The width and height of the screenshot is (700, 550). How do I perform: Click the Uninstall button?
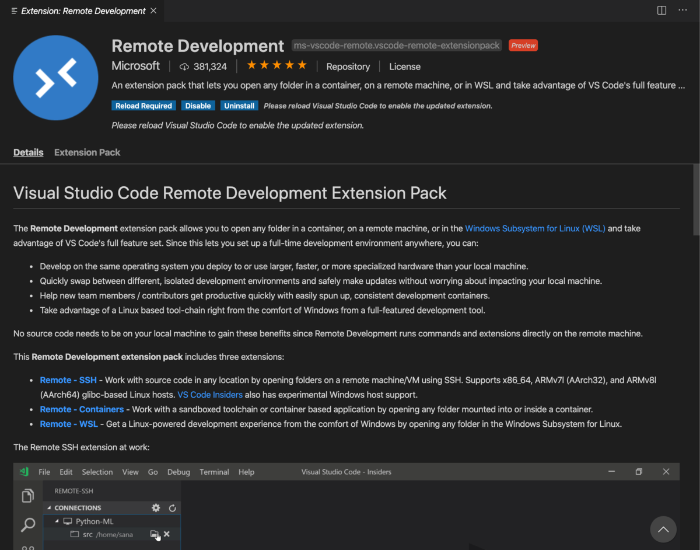click(239, 106)
